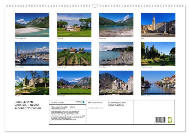Open the Palmanova photo thumbnail
The width and height of the screenshot is (190, 136).
tap(74, 25)
